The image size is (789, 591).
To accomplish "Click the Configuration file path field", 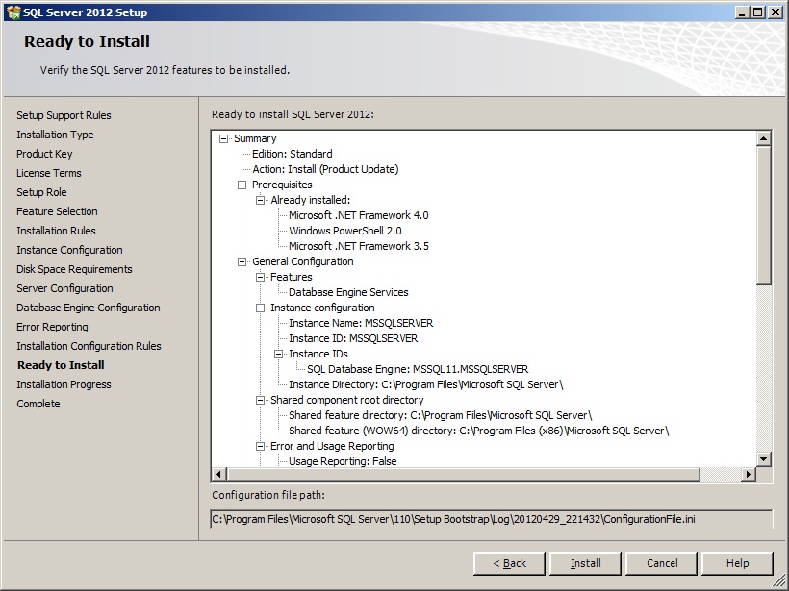I will click(491, 519).
